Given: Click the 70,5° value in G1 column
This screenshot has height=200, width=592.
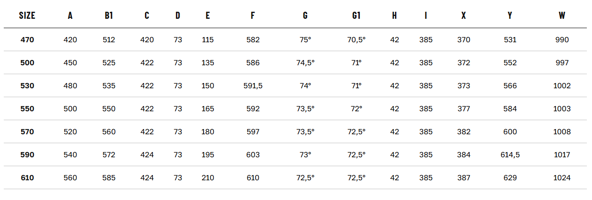Looking at the screenshot, I should (356, 40).
